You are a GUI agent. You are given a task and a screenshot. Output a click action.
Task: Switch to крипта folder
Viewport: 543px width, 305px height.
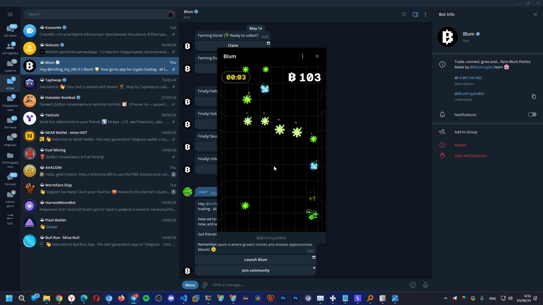(10, 66)
